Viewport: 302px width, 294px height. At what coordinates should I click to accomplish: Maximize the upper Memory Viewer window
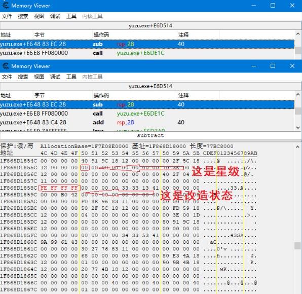point(273,6)
